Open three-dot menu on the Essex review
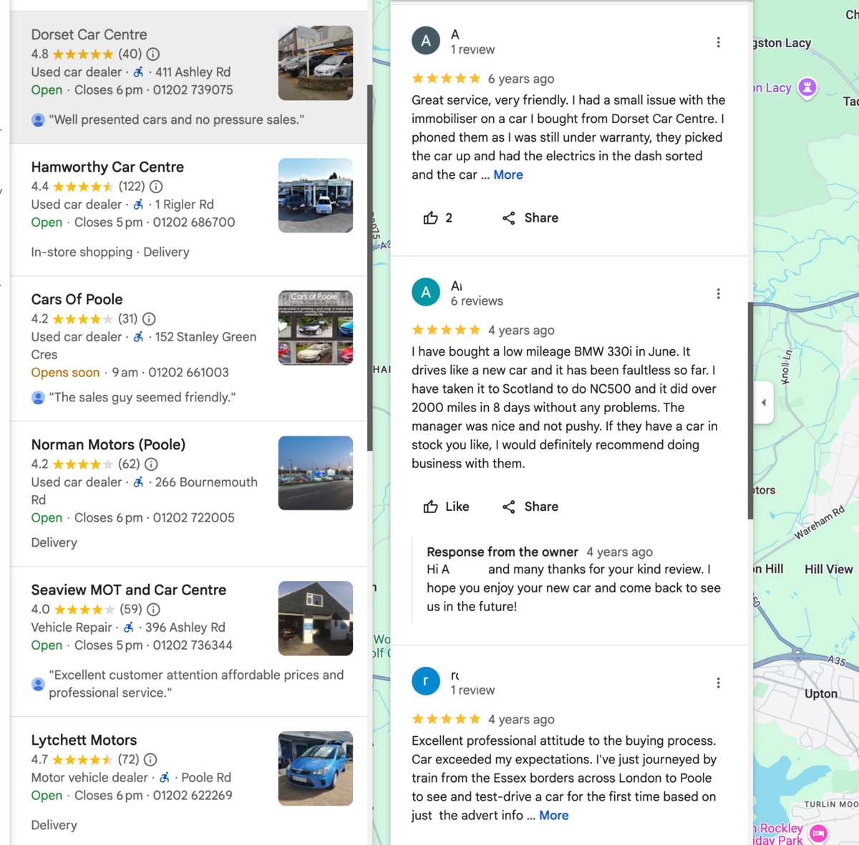Screen dimensions: 859x845 [718, 683]
